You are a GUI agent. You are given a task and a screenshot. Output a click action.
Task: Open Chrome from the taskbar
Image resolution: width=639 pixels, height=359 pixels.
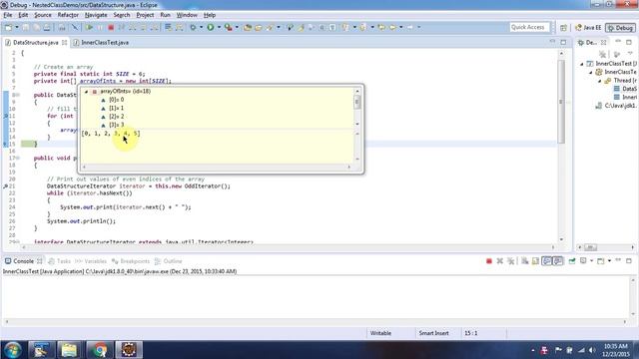(99, 350)
